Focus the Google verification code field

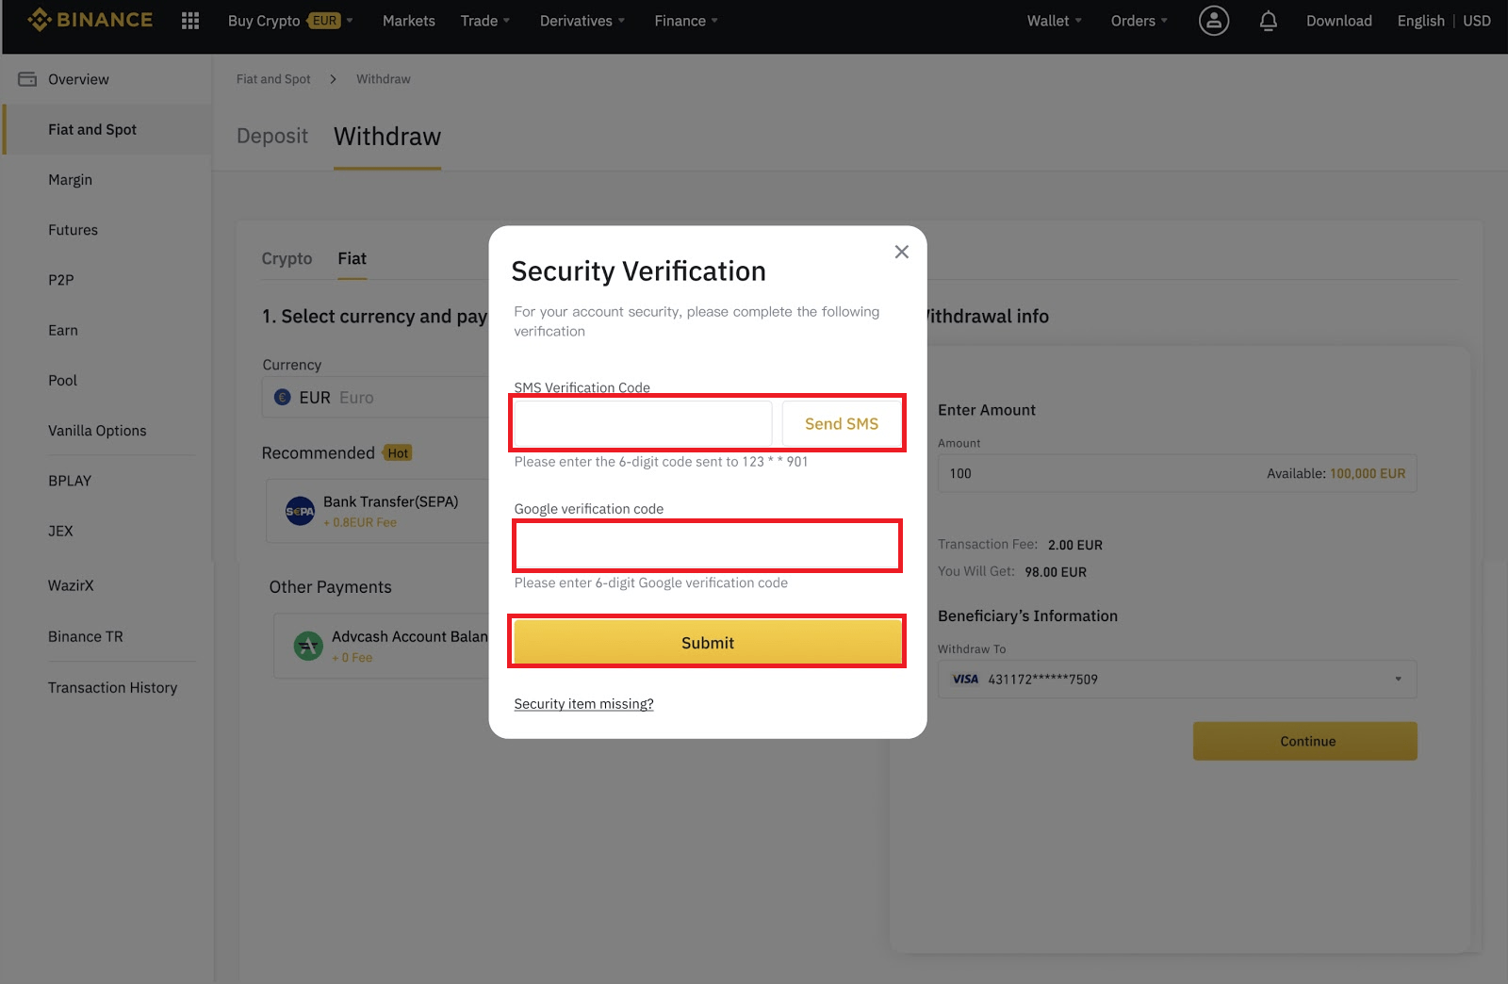(708, 545)
